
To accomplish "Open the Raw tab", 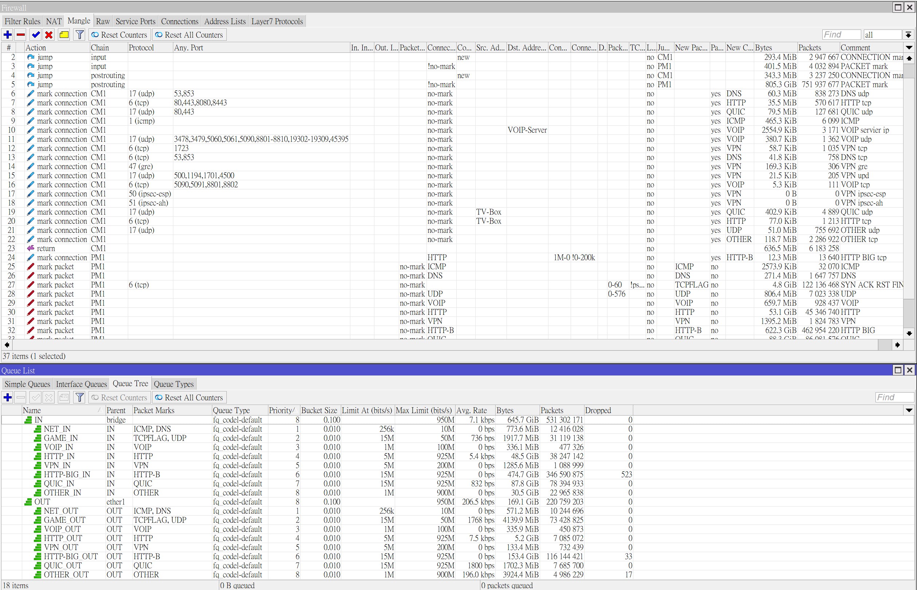I will click(x=103, y=21).
